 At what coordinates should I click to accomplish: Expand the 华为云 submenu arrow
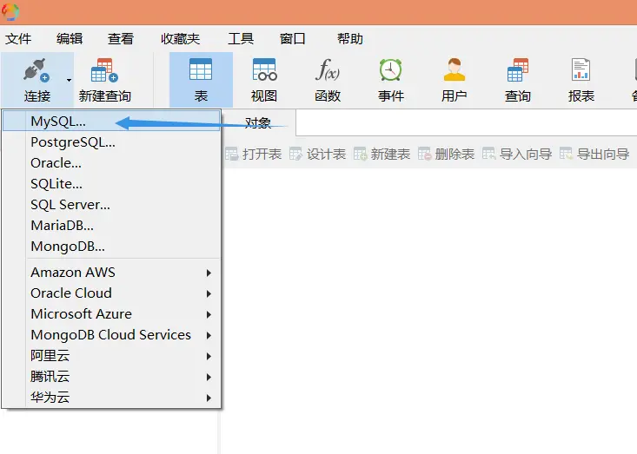click(x=209, y=398)
